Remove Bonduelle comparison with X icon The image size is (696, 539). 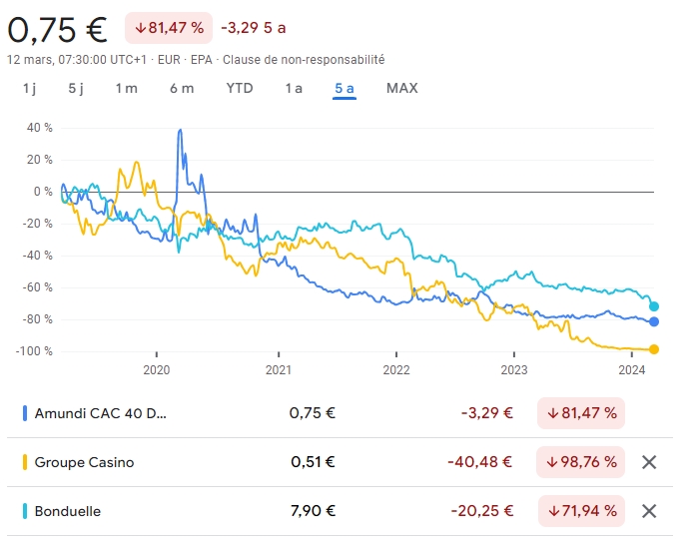click(x=649, y=511)
